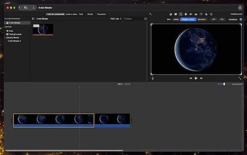247x155 pixels.
Task: Open the speed gauge tool
Action: 201,14
